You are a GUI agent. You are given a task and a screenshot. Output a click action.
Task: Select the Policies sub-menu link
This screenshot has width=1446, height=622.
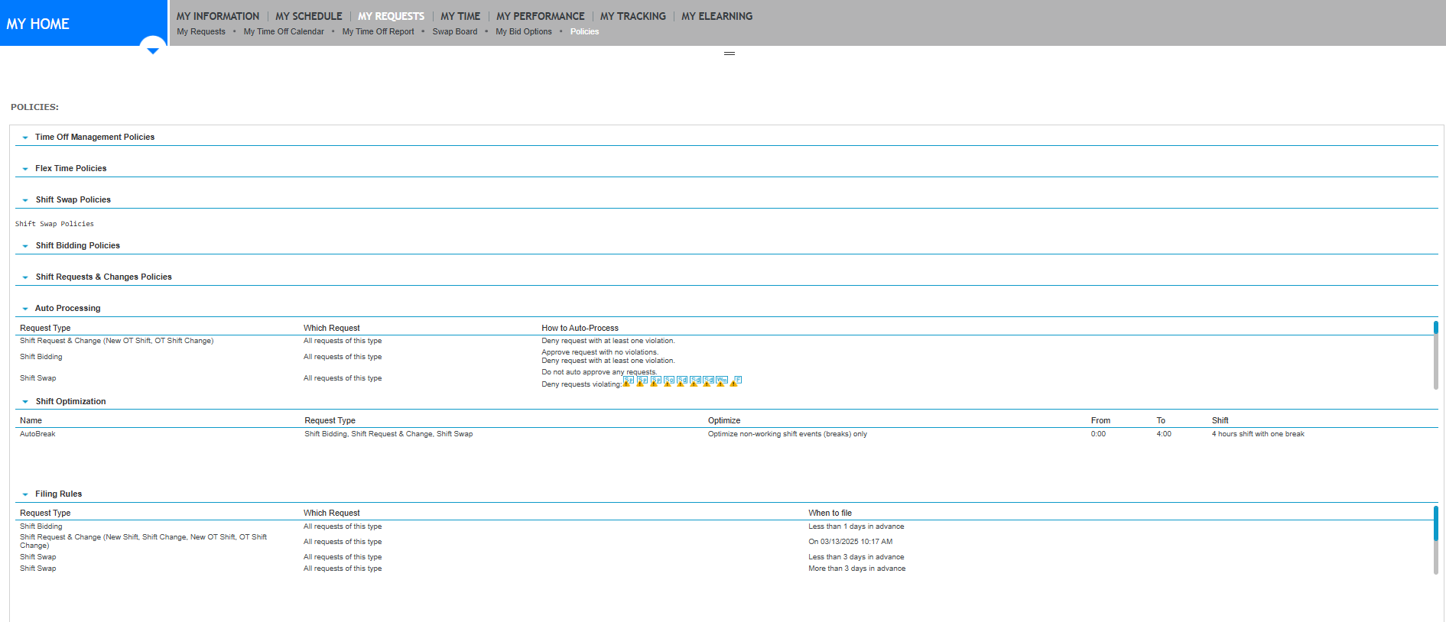[584, 31]
